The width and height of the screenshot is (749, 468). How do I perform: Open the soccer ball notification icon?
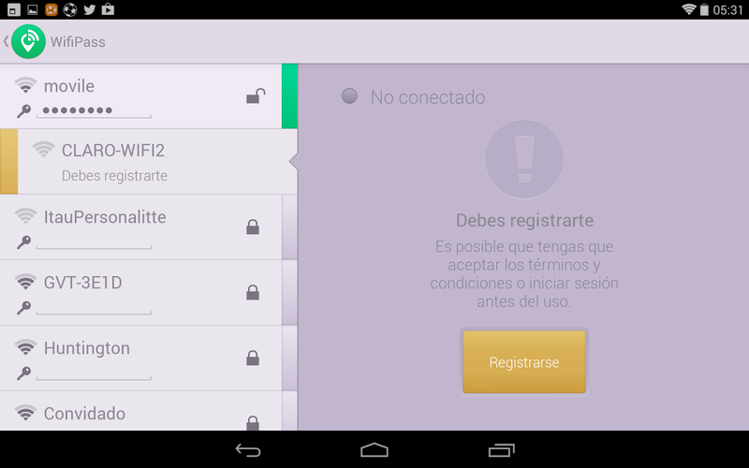(x=70, y=9)
